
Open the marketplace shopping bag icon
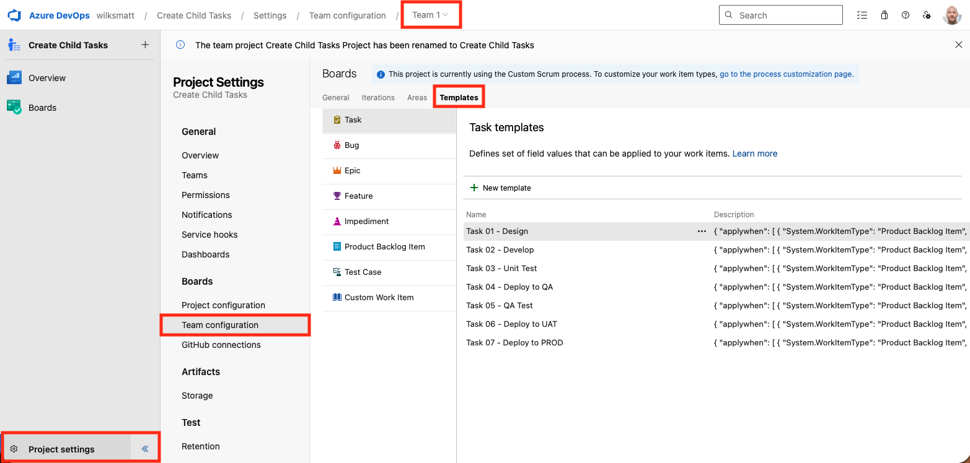click(884, 15)
